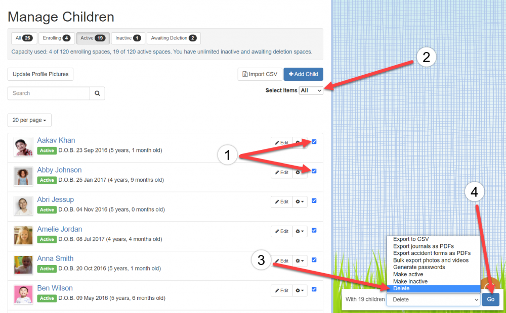Switch to the Awaiting Deletion tab
The width and height of the screenshot is (506, 313).
(x=174, y=38)
